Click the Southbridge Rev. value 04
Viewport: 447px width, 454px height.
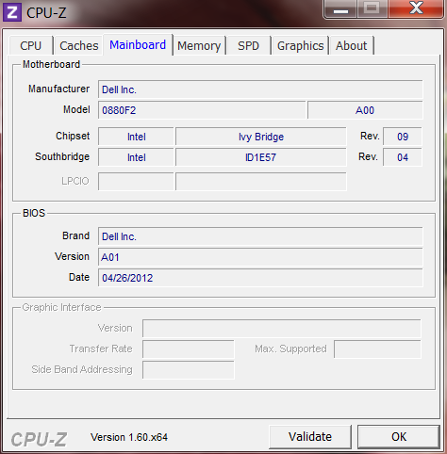click(x=403, y=157)
